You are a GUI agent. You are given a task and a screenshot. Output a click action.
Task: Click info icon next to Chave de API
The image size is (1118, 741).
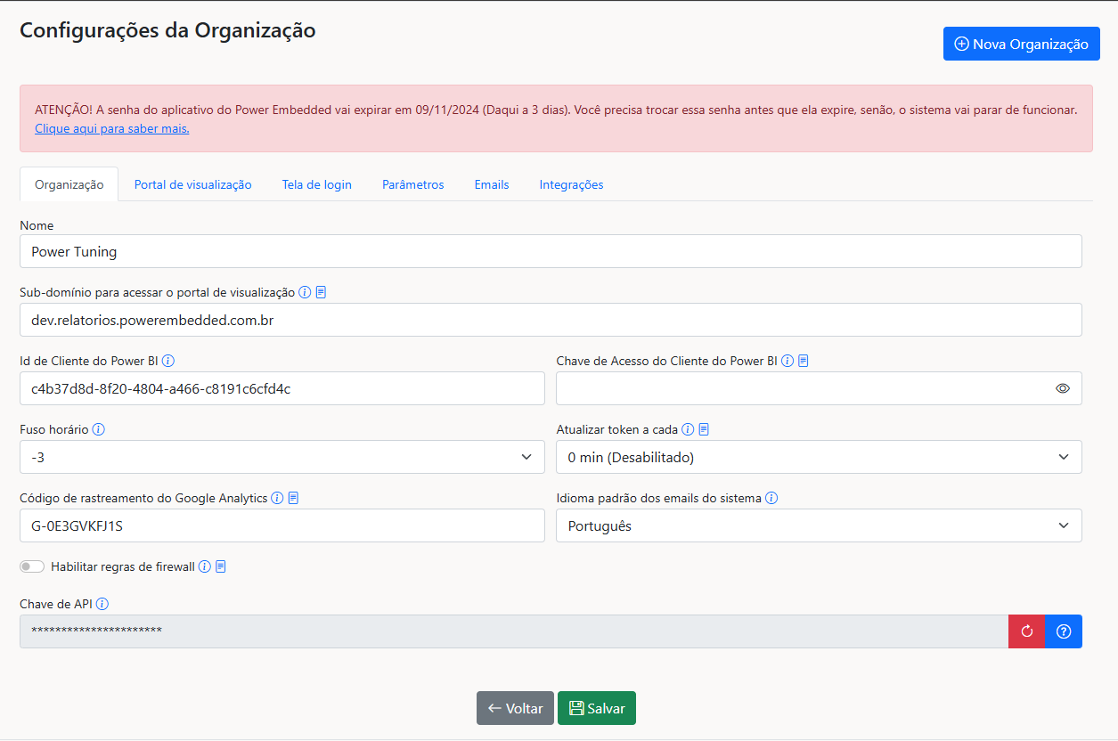[x=102, y=604]
